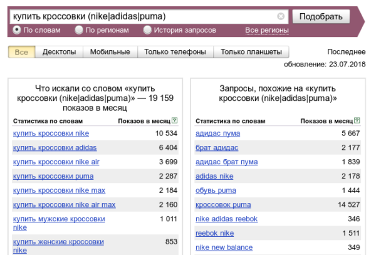Open купить кроссовки nike air link
This screenshot has height=255, width=381.
click(56, 162)
